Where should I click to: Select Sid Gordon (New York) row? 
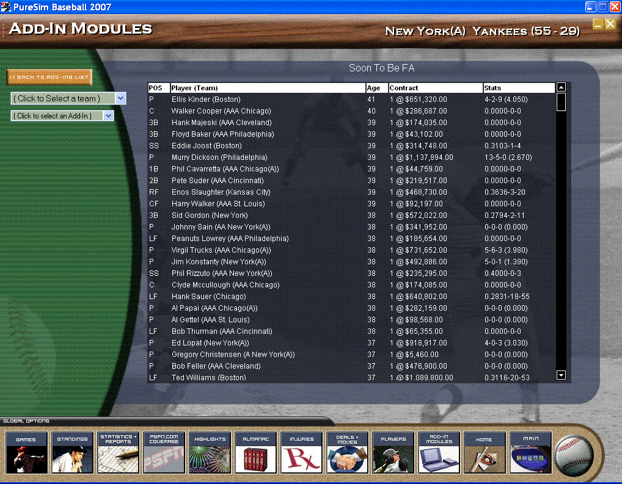[351, 215]
